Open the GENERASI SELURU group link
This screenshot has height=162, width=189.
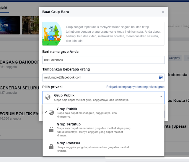19,88
